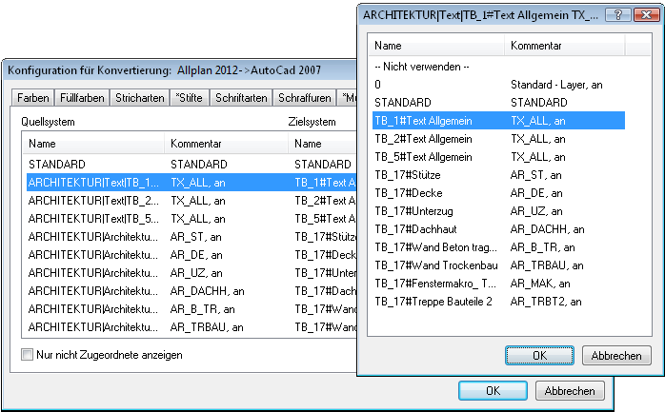Select Quellsystem row with comment AR_TRBAU, an
Viewport: 665px width, 412px height.
coord(191,327)
